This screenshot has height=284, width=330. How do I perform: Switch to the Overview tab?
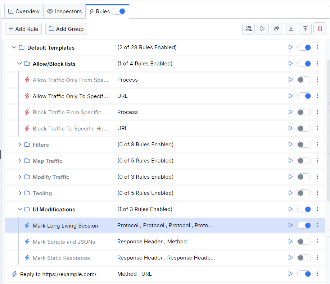[x=24, y=12]
